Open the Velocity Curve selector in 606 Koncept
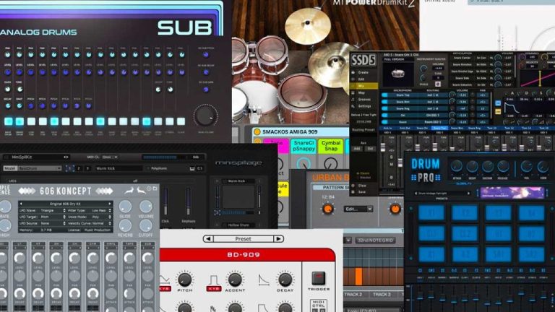 pos(90,223)
